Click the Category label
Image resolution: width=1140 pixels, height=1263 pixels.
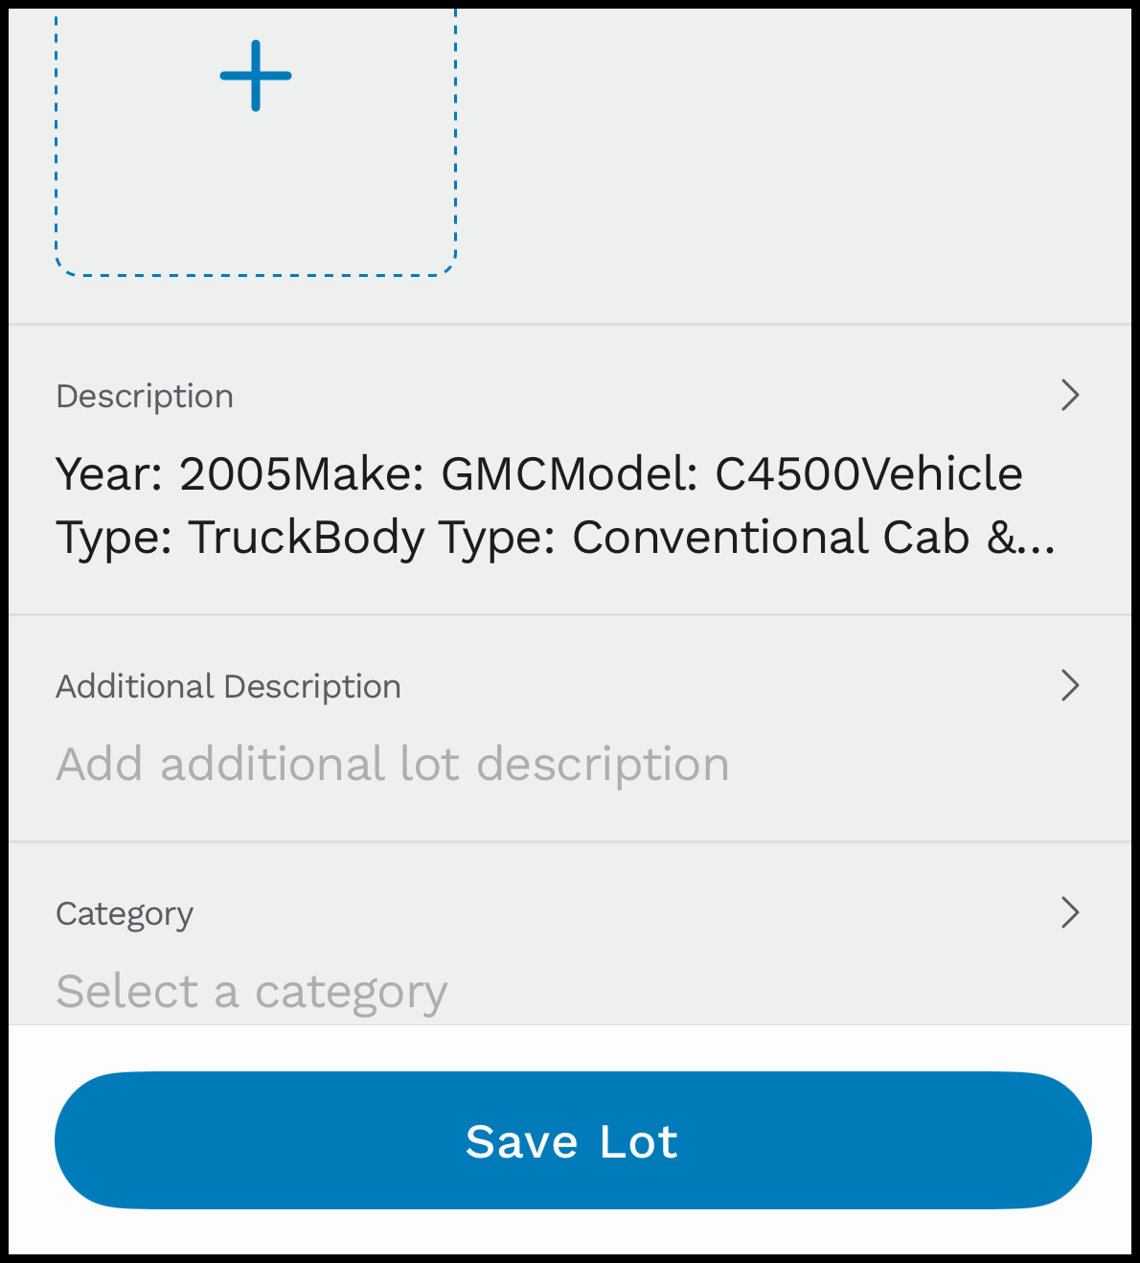pos(124,913)
